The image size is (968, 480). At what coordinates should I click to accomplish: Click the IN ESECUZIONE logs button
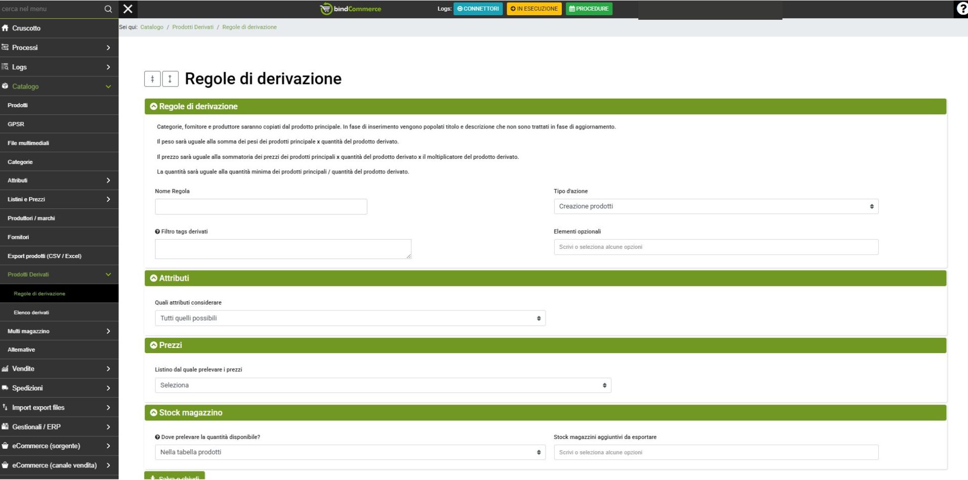click(534, 9)
